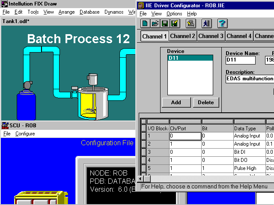Open File menu in SCU - ROB window

coord(7,134)
